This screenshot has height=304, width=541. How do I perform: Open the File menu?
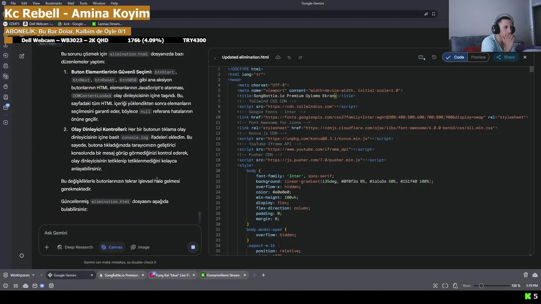click(13, 3)
